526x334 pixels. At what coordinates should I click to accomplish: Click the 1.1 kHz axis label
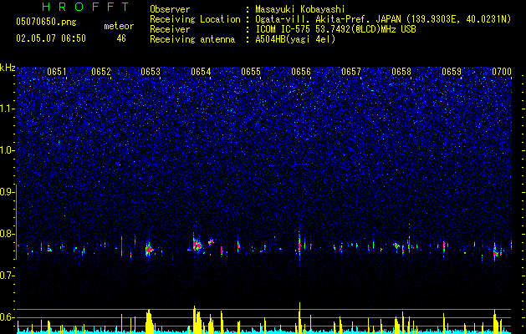[x=8, y=109]
